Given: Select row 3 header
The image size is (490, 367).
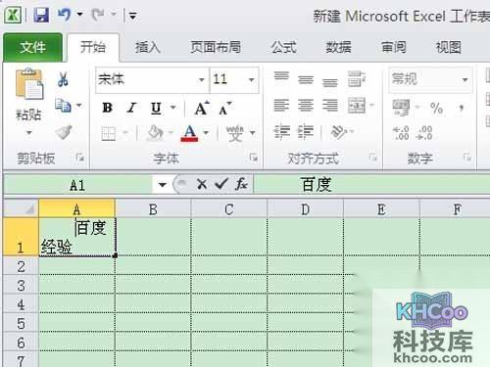Looking at the screenshot, I should pyautogui.click(x=21, y=286).
